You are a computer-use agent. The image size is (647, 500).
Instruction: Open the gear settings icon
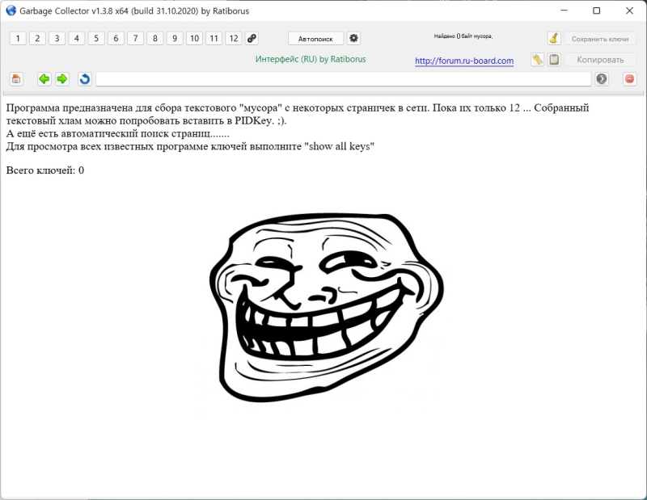click(353, 38)
